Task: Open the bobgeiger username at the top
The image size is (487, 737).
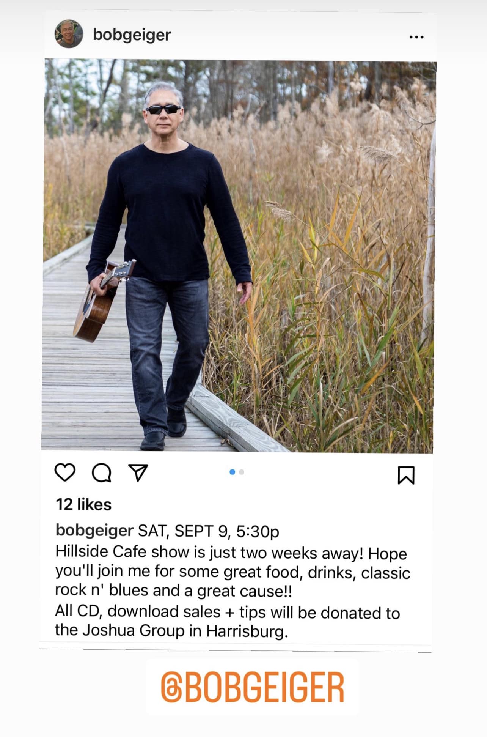Action: 132,35
